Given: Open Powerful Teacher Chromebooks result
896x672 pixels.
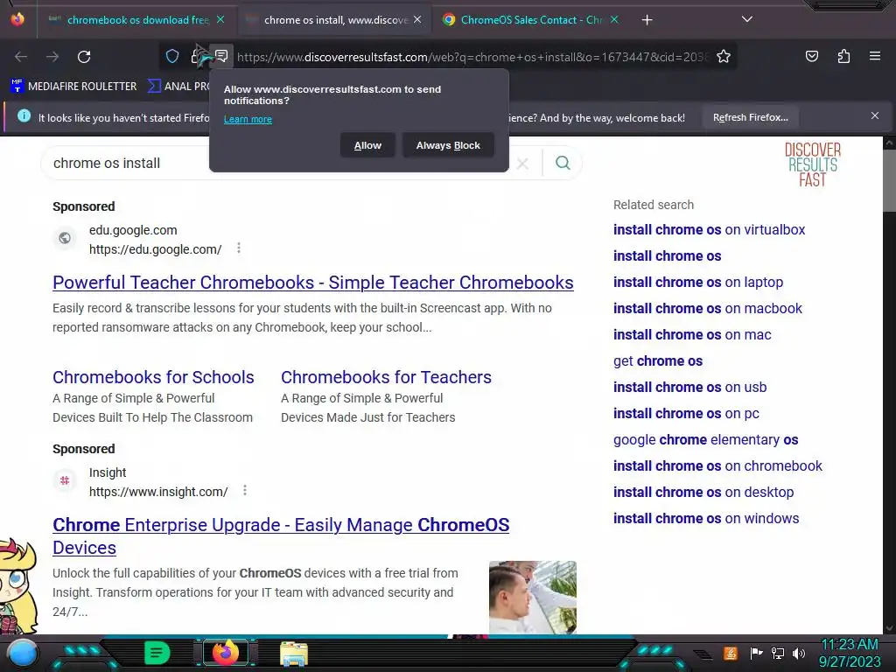Looking at the screenshot, I should (x=313, y=283).
